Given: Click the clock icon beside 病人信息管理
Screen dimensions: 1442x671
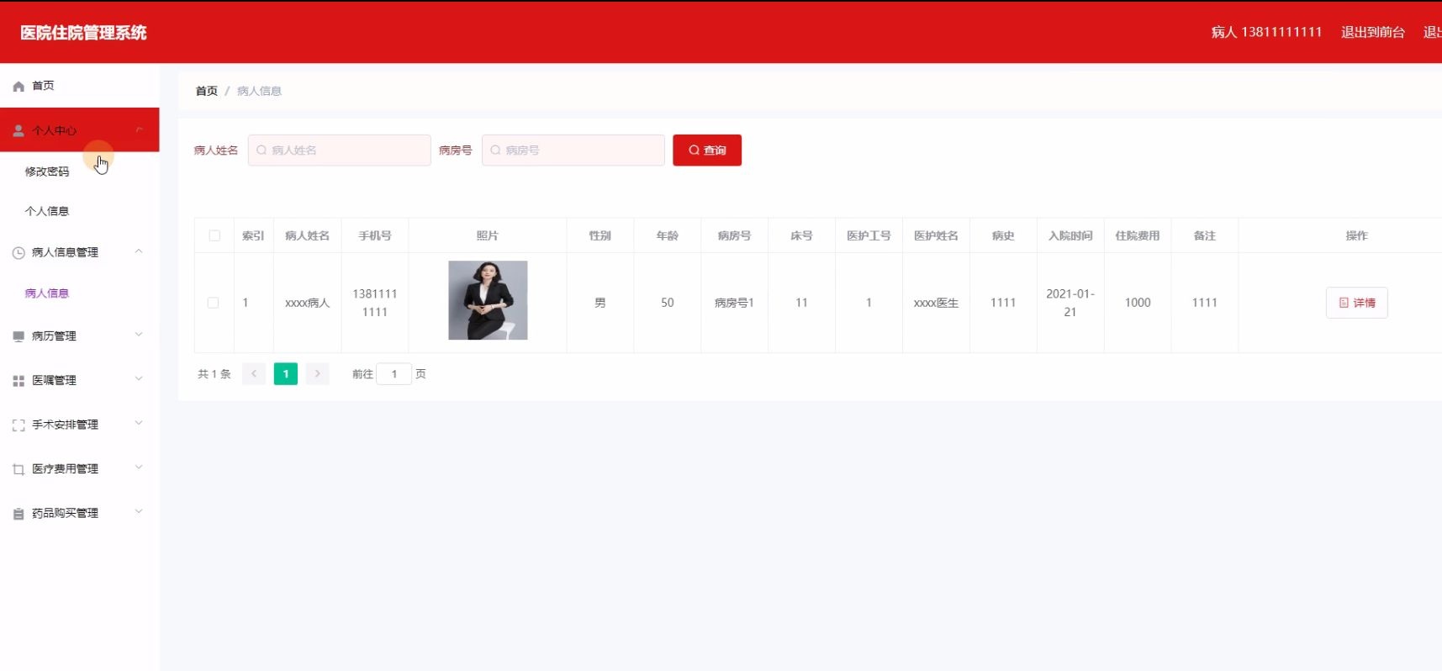Looking at the screenshot, I should pos(18,252).
